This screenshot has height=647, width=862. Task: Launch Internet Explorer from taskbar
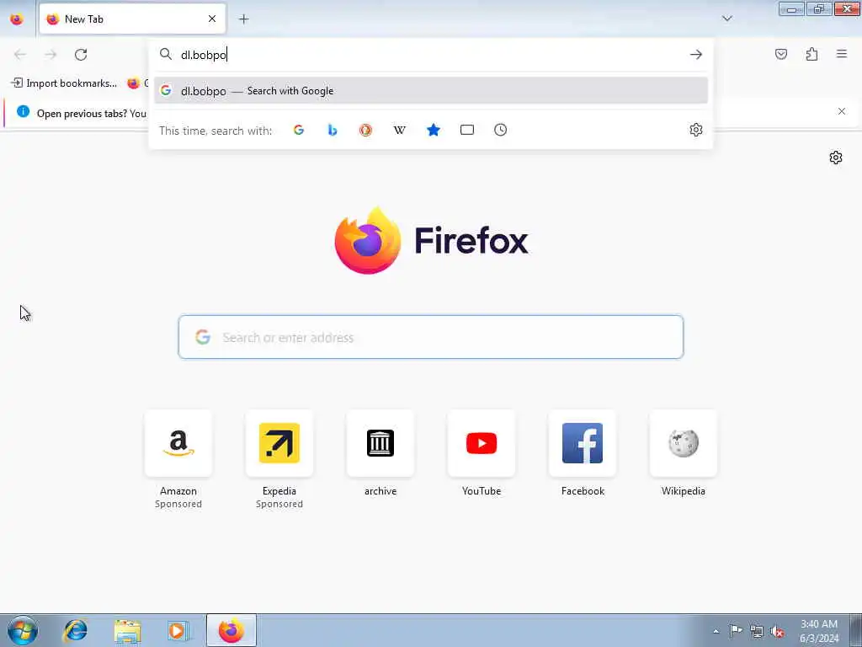point(75,630)
